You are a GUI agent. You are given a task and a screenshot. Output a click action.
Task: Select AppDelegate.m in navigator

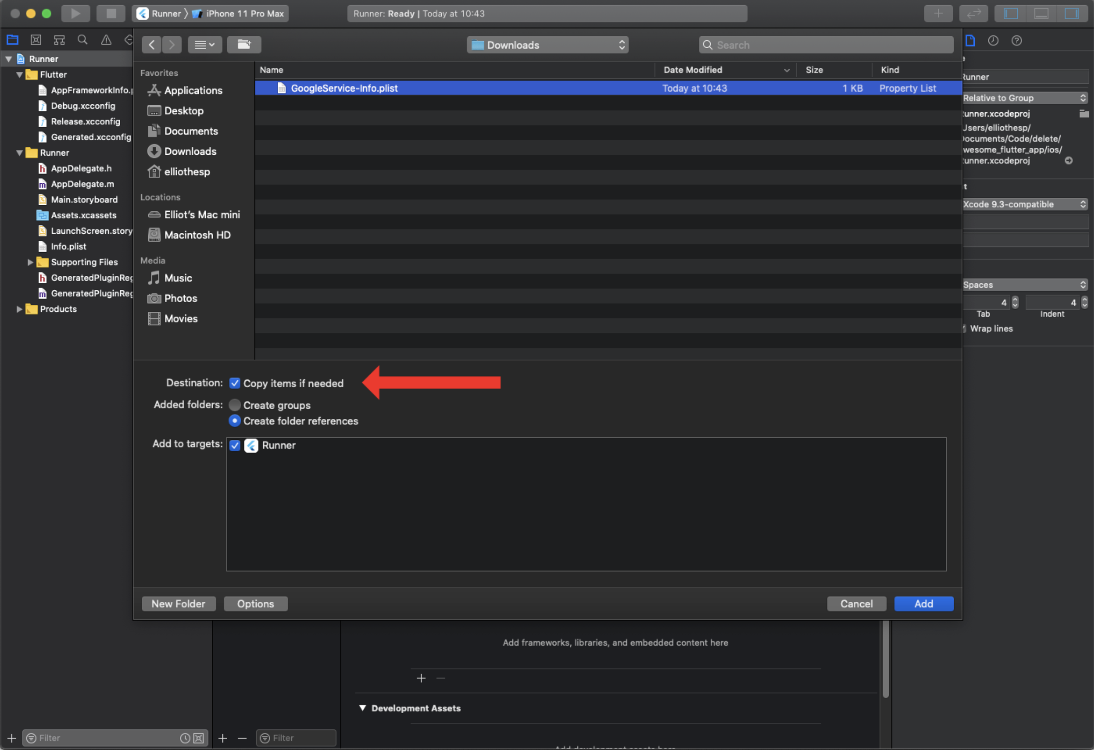75,184
